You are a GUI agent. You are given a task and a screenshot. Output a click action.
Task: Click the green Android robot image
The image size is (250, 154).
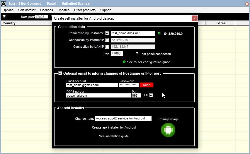pyautogui.click(x=168, y=130)
